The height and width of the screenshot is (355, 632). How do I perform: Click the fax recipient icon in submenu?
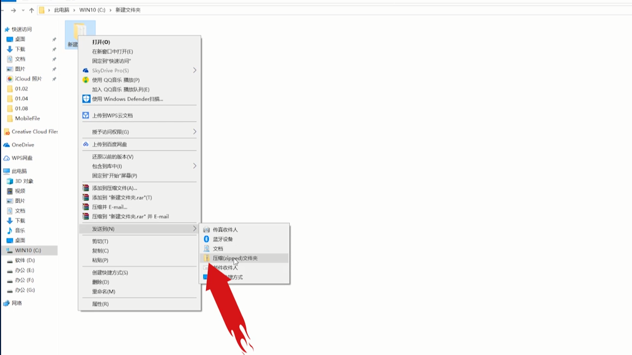point(206,230)
